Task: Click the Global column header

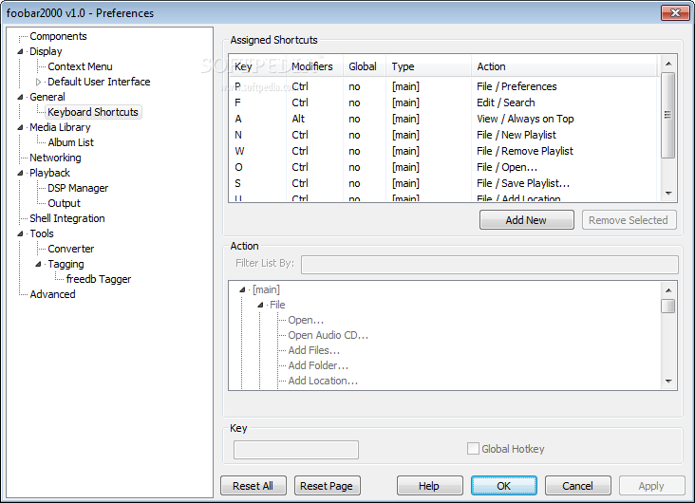Action: [365, 66]
